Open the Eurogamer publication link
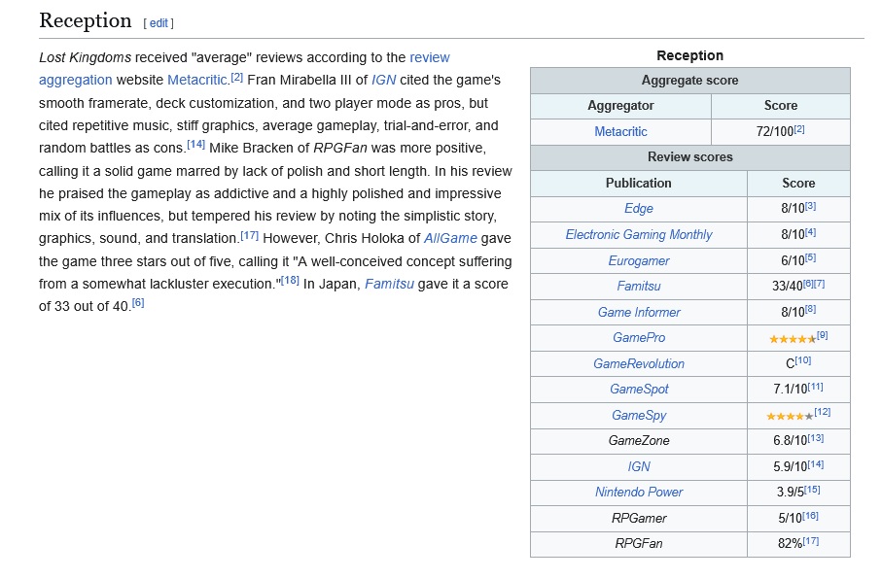Screen dimensions: 882x579 [639, 260]
